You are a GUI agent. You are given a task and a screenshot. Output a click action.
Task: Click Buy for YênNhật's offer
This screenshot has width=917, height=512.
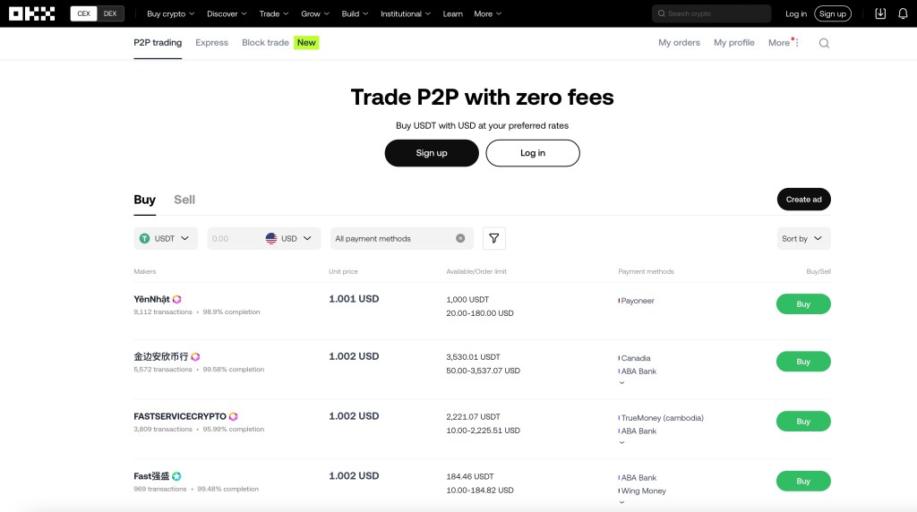[803, 304]
